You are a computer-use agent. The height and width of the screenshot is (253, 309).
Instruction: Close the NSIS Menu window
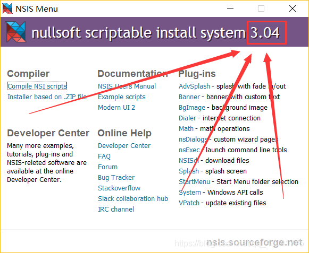pyautogui.click(x=293, y=8)
